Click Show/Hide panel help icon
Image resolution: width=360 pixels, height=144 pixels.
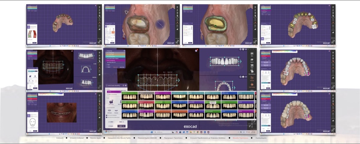coord(124,51)
